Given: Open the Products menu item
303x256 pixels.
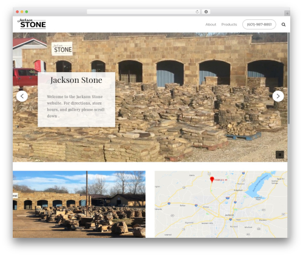Looking at the screenshot, I should click(x=229, y=24).
